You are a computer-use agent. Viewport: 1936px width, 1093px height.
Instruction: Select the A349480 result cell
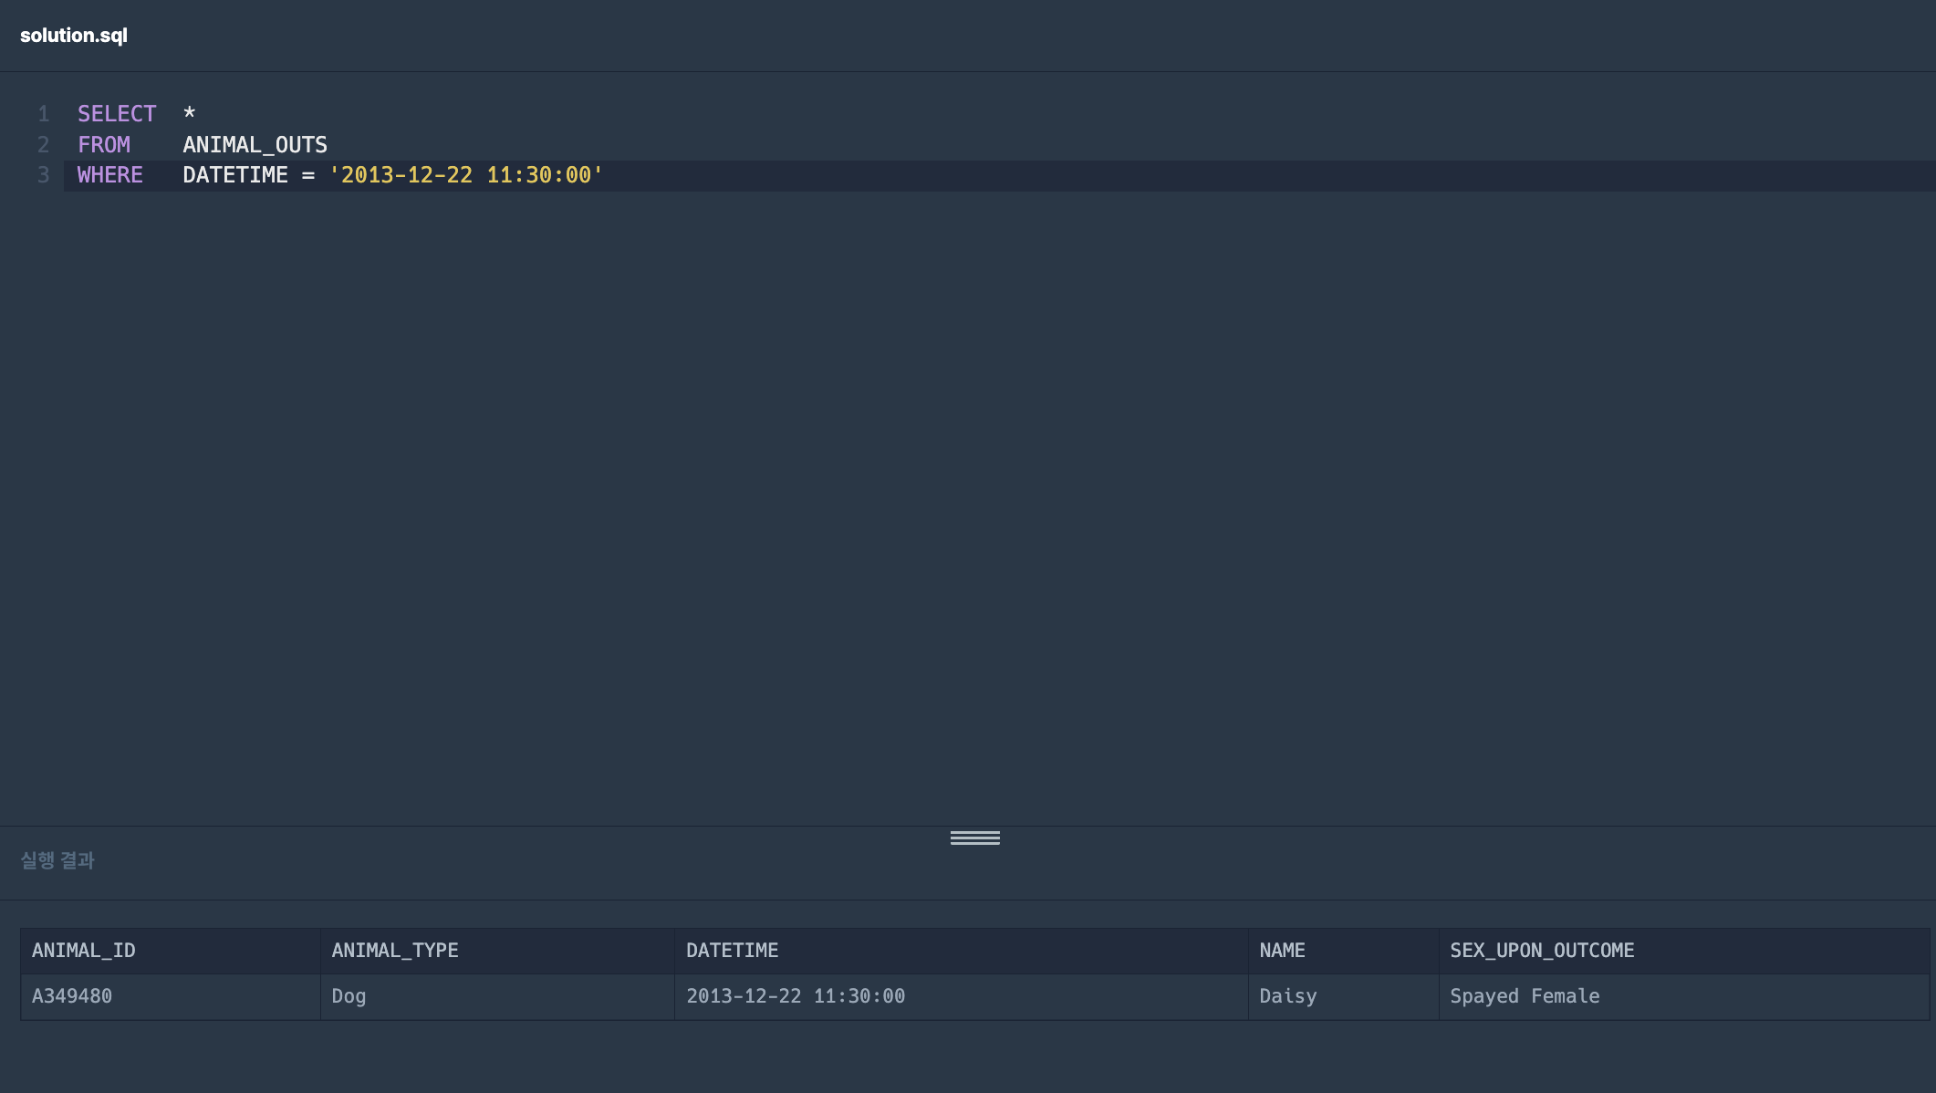coord(72,996)
